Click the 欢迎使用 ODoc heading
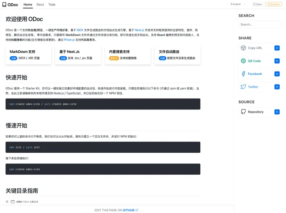Viewport: 286px width, 213px height. coord(24,19)
